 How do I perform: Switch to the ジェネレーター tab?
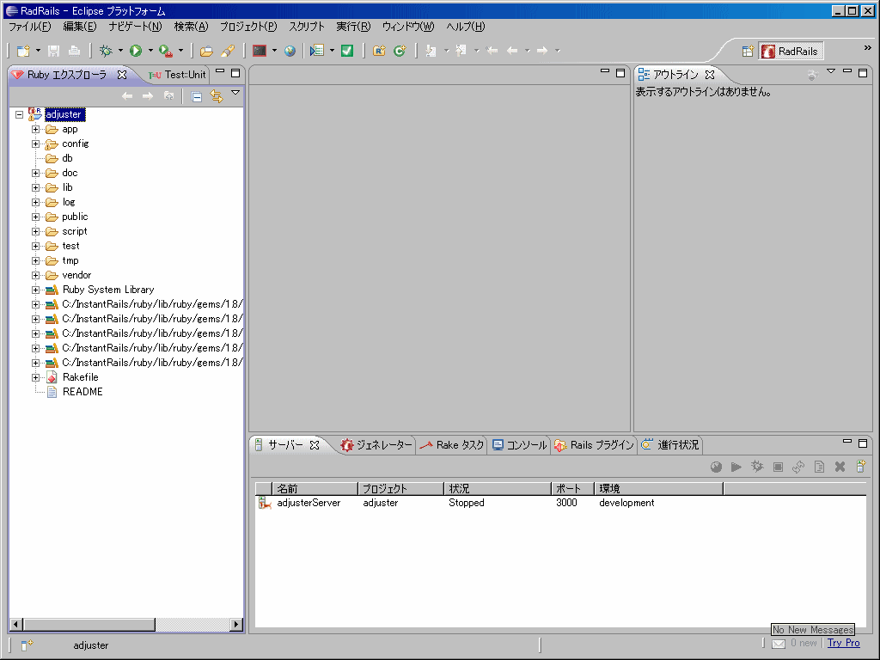point(376,445)
